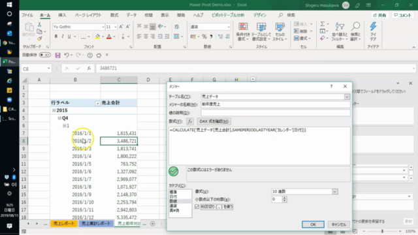The image size is (418, 235).
Task: Adjust the zoom slider in status bar
Action: pos(382,231)
